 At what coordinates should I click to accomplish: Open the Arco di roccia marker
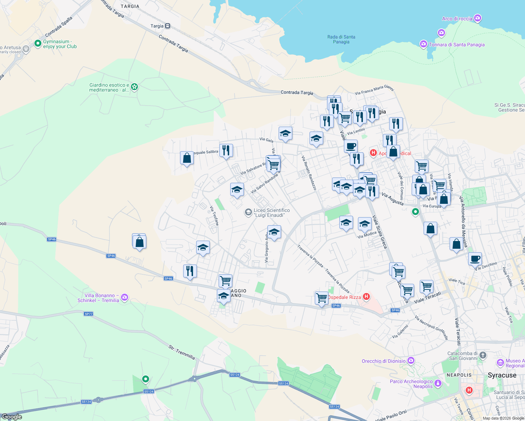pyautogui.click(x=477, y=17)
